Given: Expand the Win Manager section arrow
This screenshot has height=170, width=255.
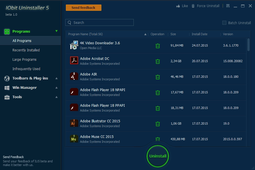Looking at the screenshot, I should point(57,88).
